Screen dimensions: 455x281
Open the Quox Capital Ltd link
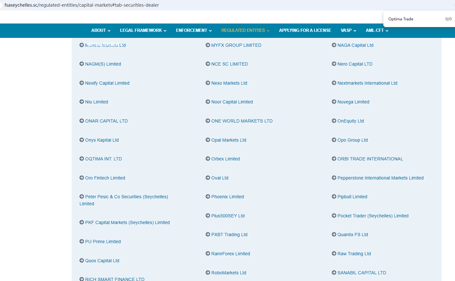[x=102, y=261]
